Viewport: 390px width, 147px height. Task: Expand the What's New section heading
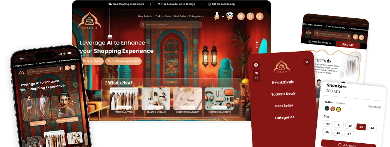pos(119,82)
